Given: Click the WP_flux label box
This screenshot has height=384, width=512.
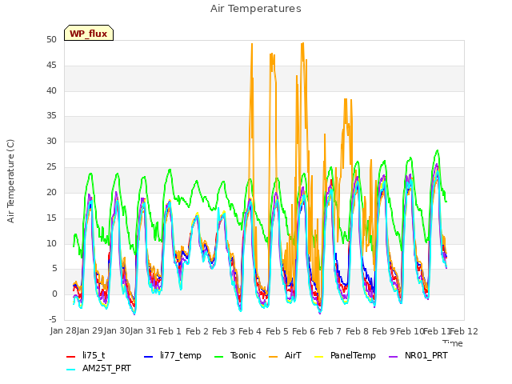Looking at the screenshot, I should pos(89,33).
